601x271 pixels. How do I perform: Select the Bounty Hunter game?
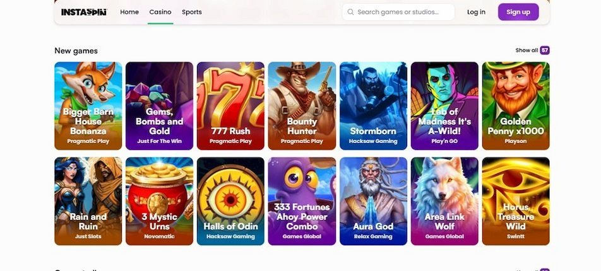pyautogui.click(x=302, y=106)
